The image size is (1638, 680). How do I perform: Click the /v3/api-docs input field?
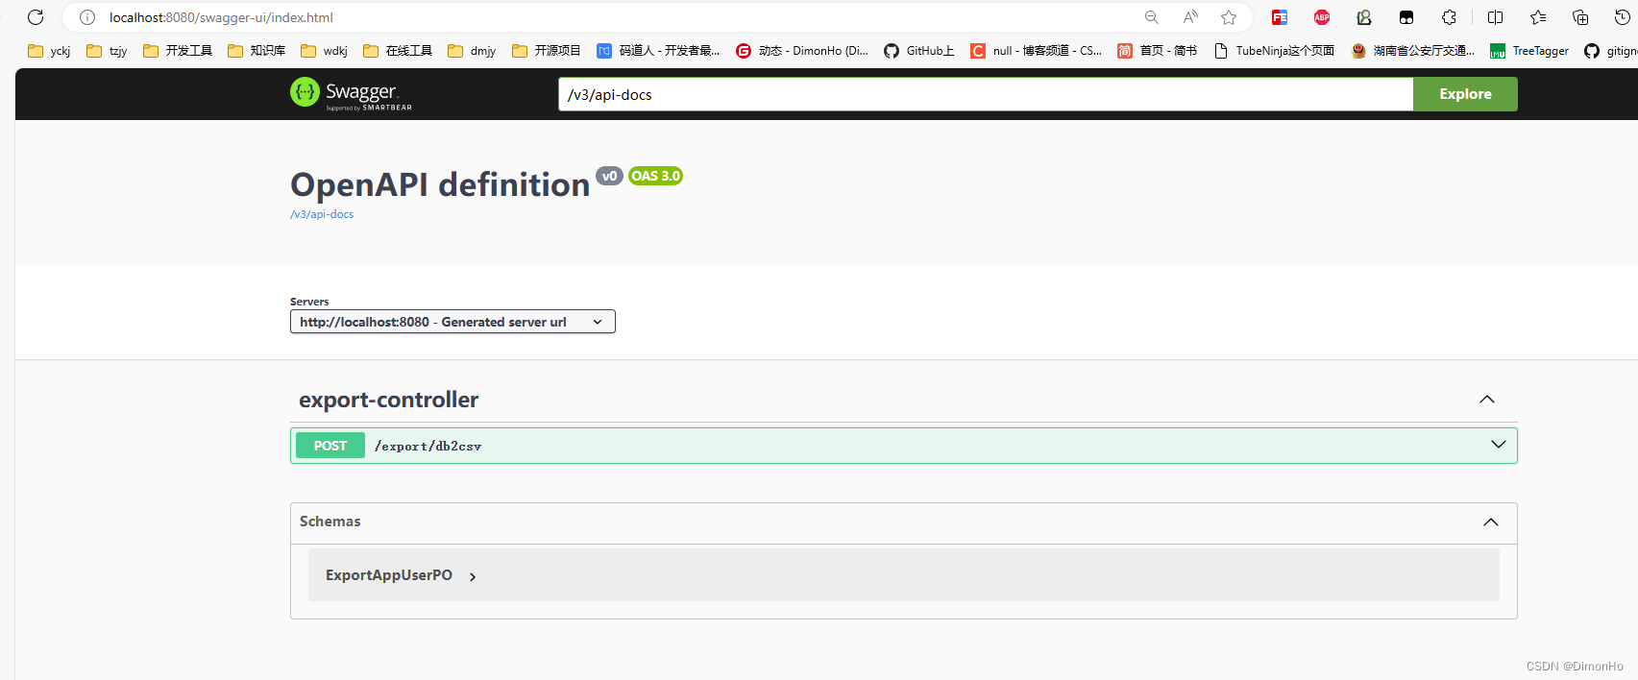point(986,94)
